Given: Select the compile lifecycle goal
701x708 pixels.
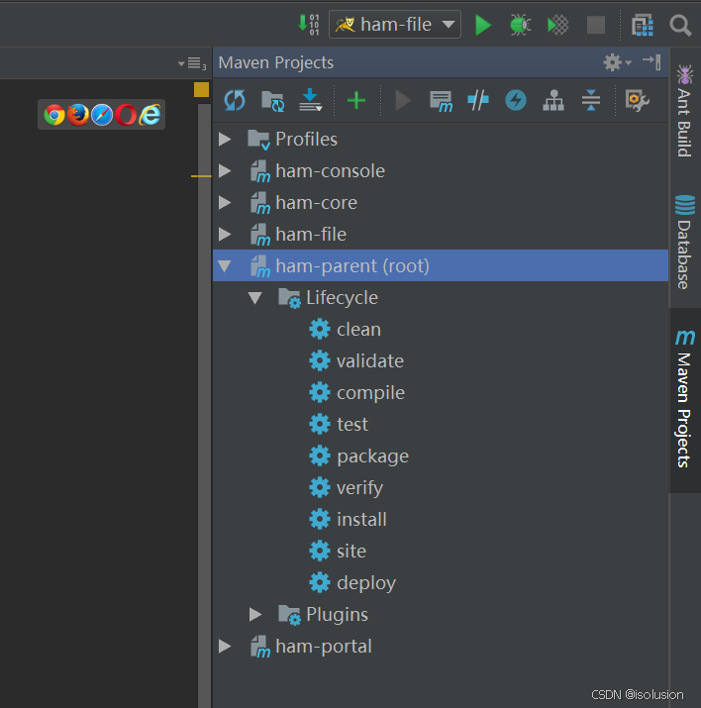Looking at the screenshot, I should point(357,392).
